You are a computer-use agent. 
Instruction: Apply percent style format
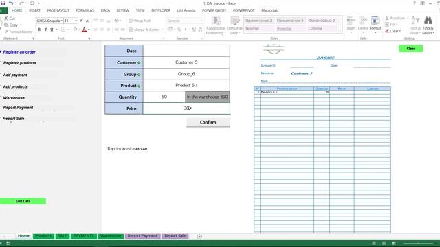pyautogui.click(x=179, y=30)
